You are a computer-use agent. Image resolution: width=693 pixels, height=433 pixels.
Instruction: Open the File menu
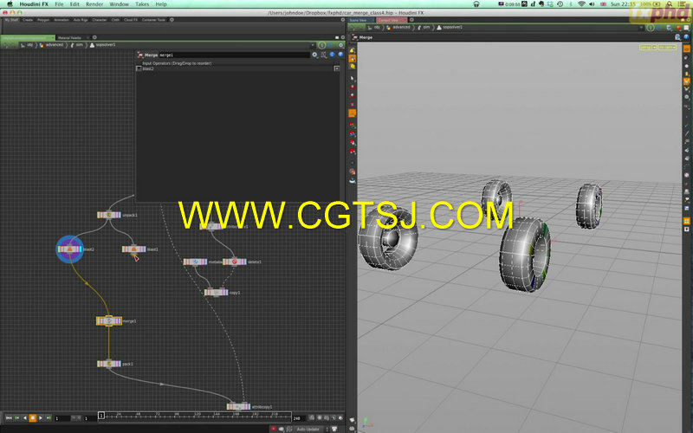[x=59, y=4]
